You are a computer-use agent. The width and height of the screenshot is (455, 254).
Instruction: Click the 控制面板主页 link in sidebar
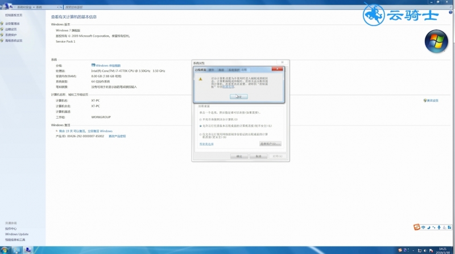(x=14, y=15)
